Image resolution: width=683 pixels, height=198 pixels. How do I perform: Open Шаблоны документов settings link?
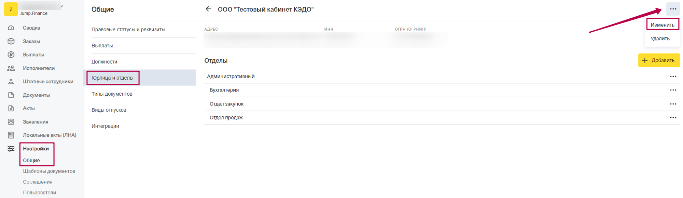49,171
